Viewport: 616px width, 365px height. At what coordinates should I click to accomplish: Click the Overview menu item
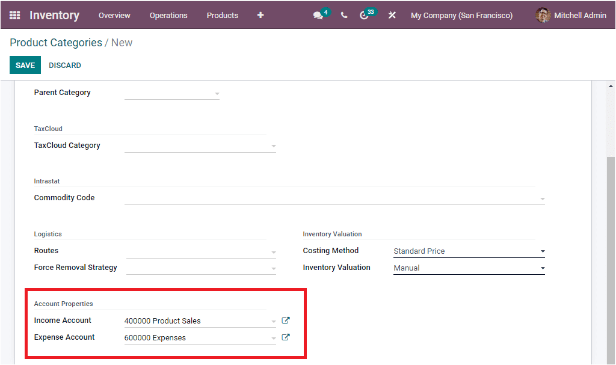pos(114,15)
